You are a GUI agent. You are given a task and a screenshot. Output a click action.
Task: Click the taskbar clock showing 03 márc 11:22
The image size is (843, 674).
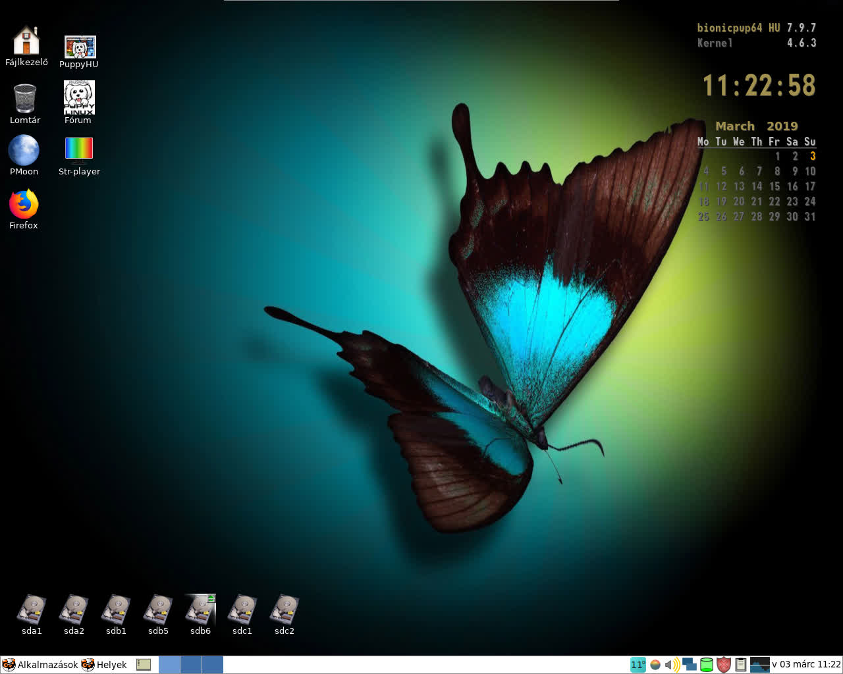click(x=806, y=665)
